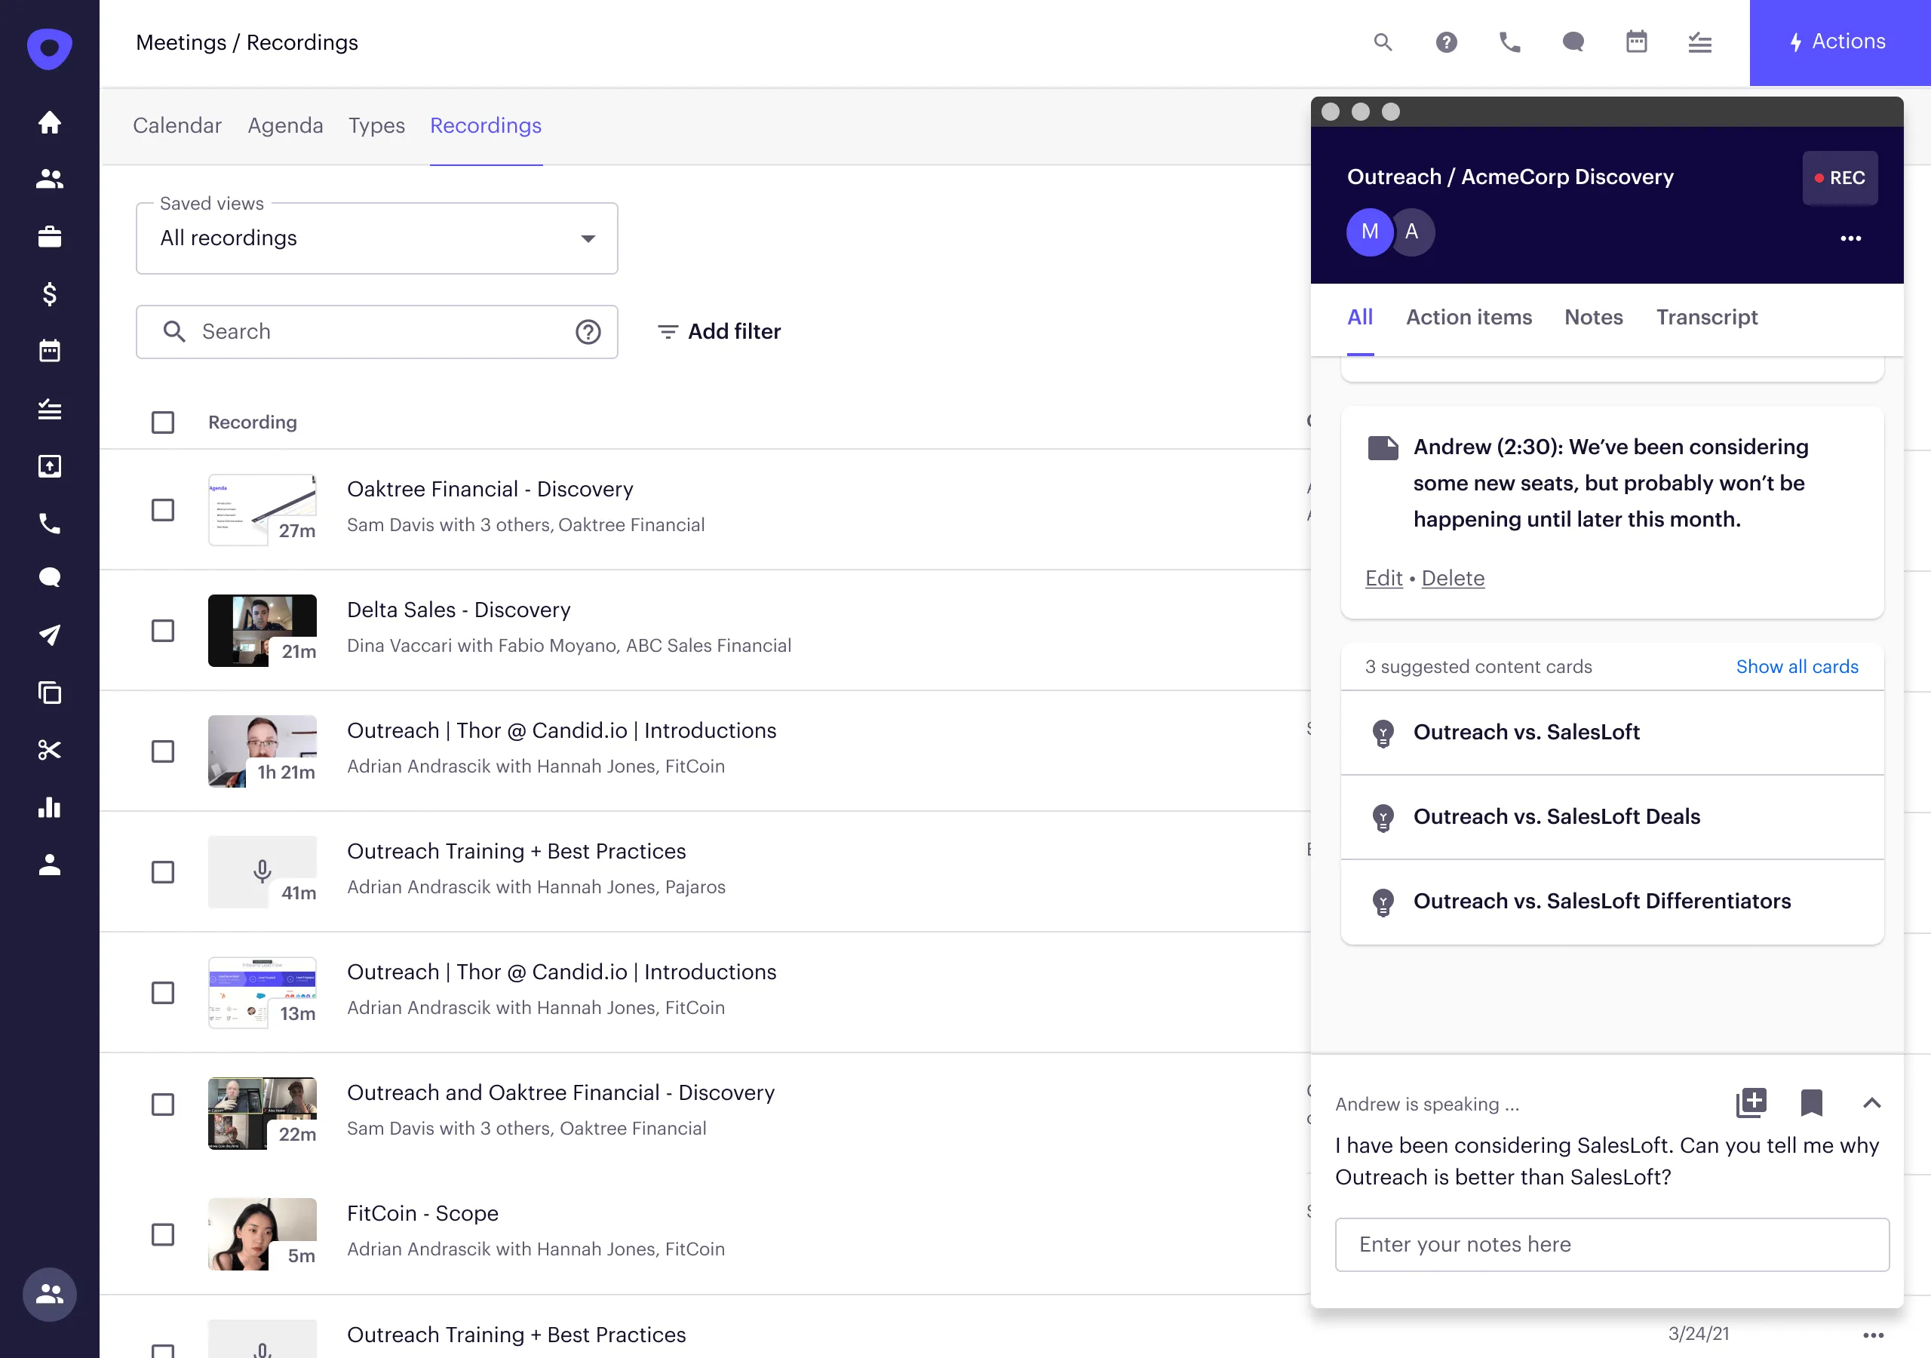Collapse the live transcript with the chevron up
The width and height of the screenshot is (1931, 1358).
[1871, 1102]
